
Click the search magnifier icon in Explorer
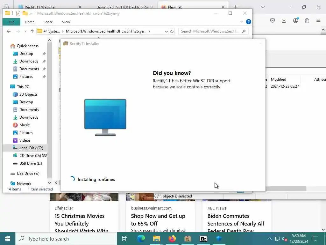coord(244,31)
